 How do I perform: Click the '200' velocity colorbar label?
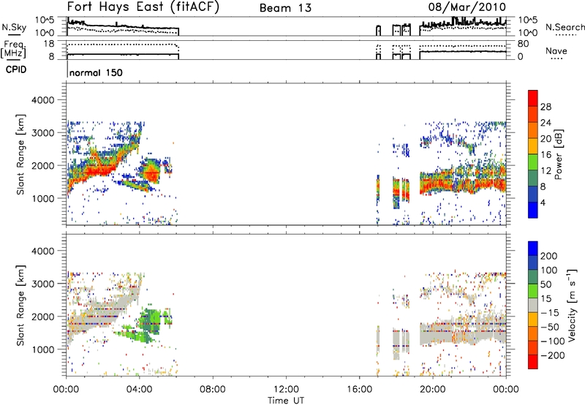coord(549,256)
